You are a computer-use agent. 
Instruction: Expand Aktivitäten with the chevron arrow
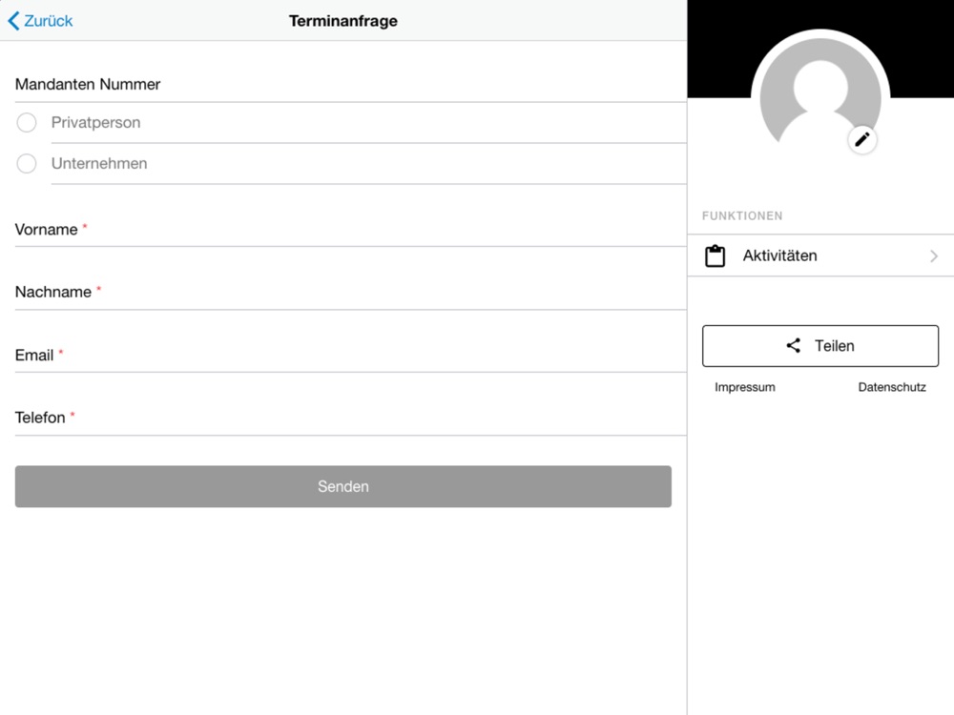(933, 255)
